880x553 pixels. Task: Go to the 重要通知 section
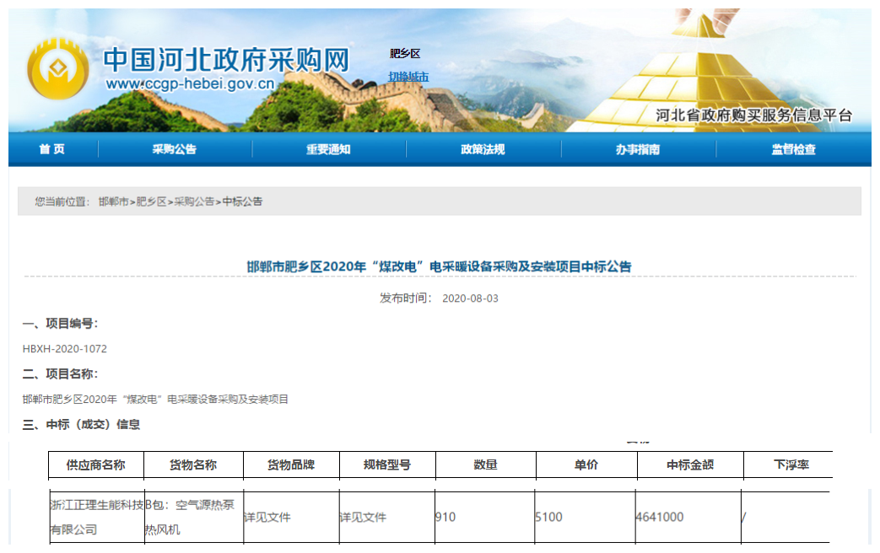(x=328, y=149)
